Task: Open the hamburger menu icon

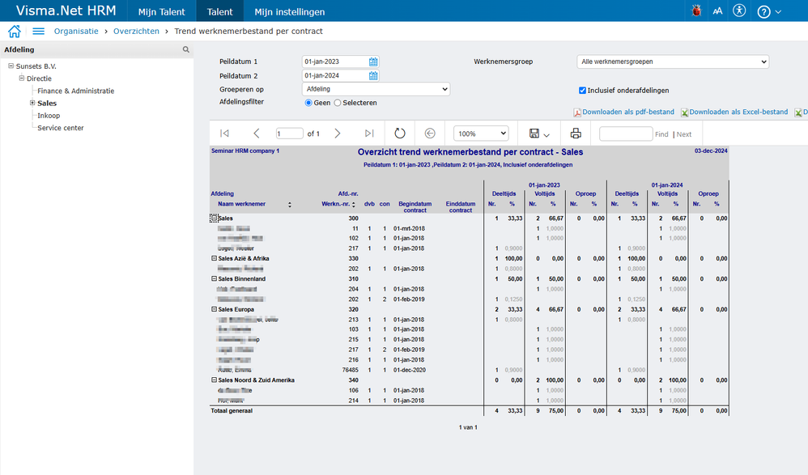Action: [x=38, y=32]
